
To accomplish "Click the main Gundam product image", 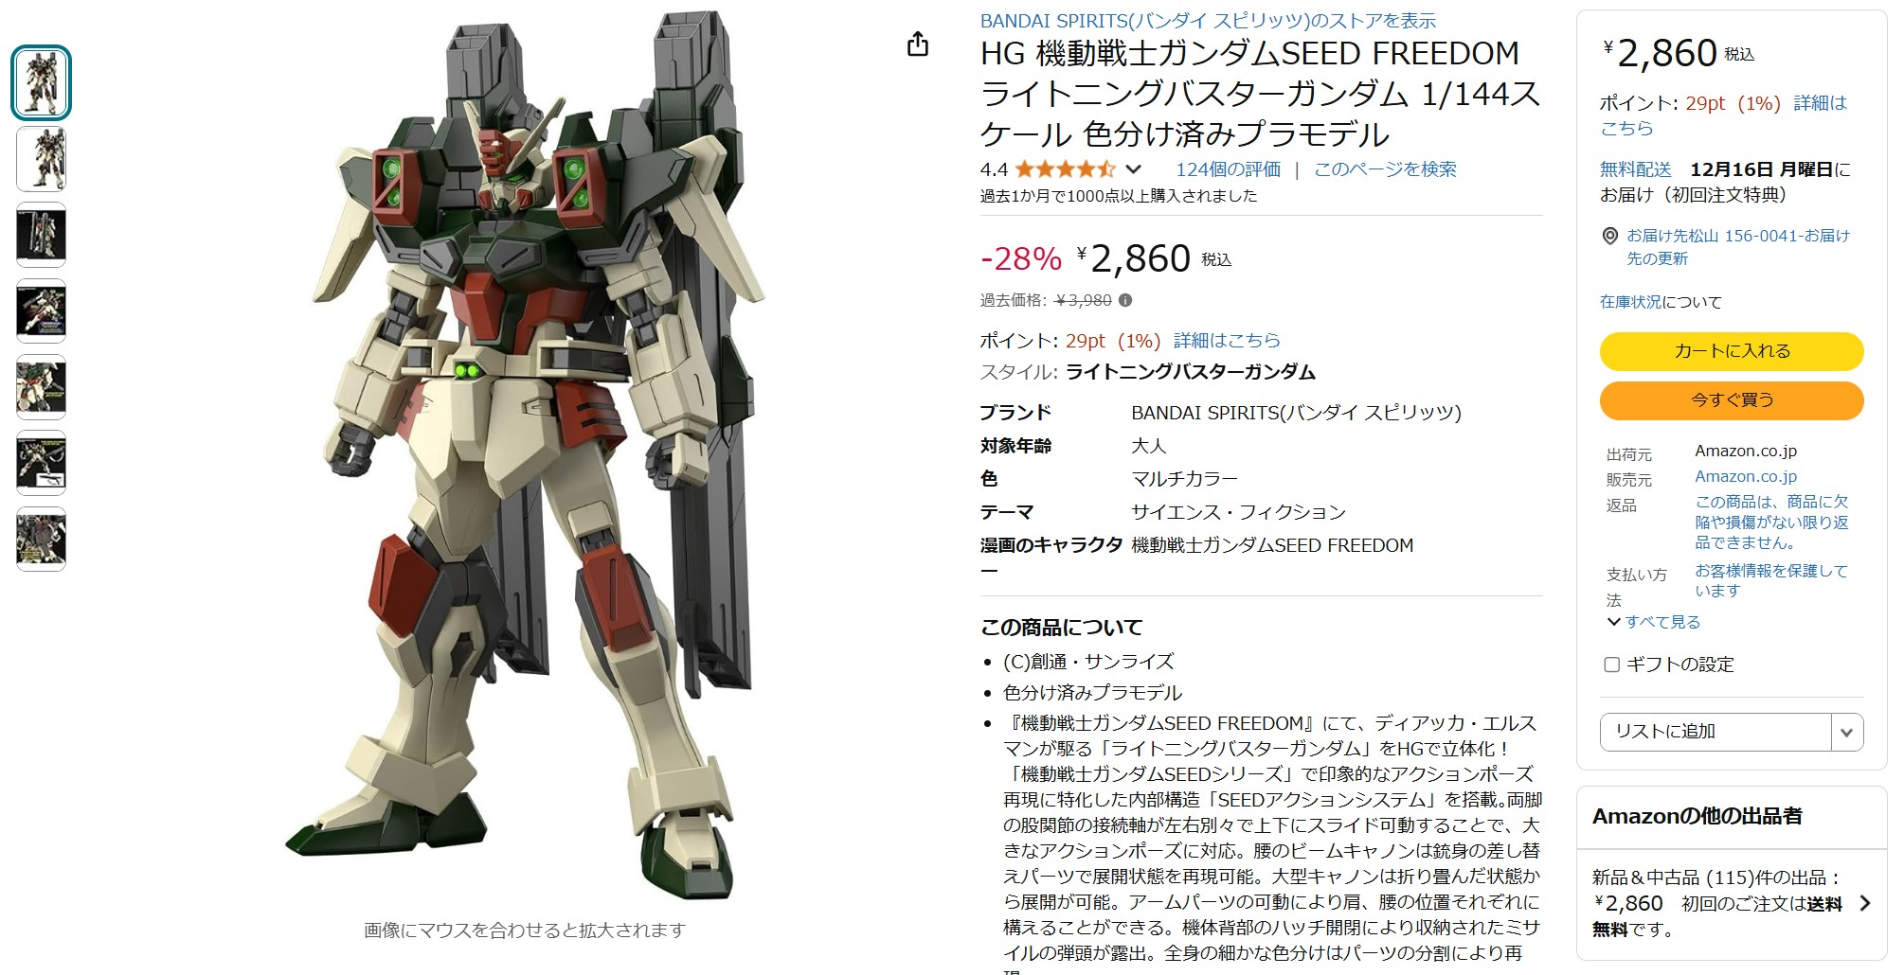I will click(525, 454).
